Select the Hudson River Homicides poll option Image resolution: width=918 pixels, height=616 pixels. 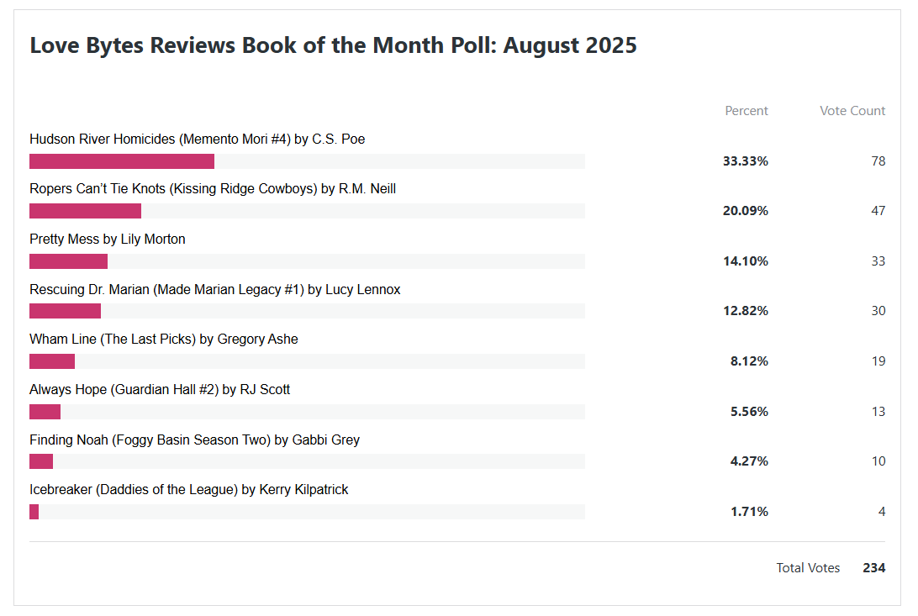197,140
